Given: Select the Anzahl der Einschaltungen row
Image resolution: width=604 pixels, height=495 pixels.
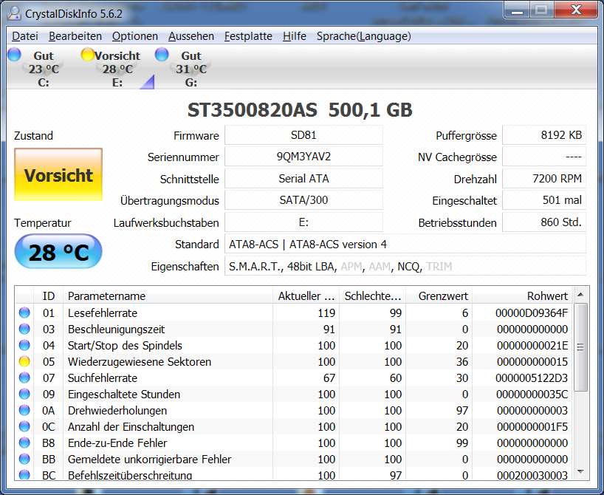Looking at the screenshot, I should click(x=294, y=426).
